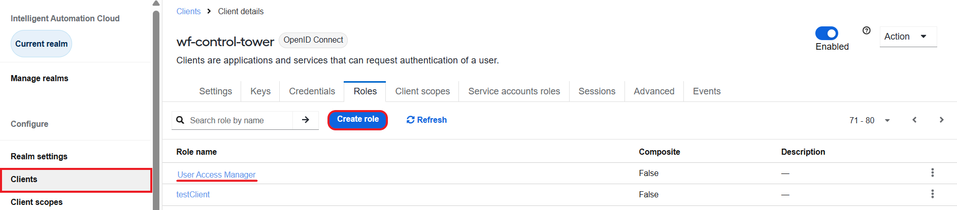Open kebab menu for User Access Manager row

932,172
